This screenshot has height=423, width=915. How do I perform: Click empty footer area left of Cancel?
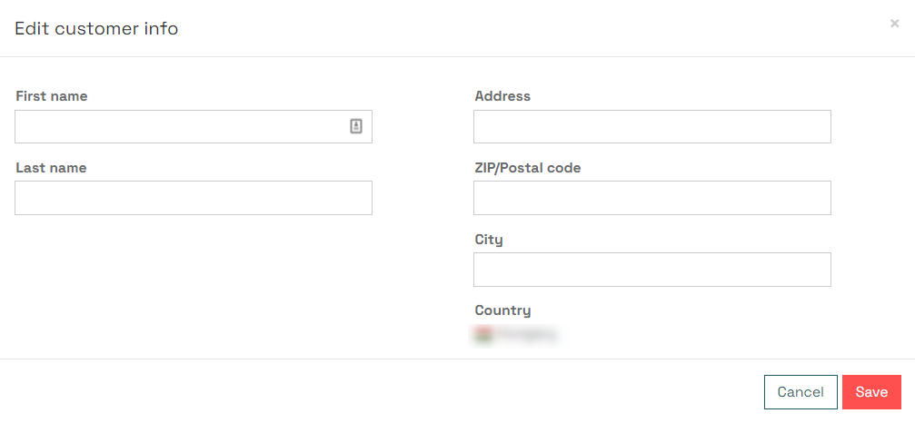379,392
